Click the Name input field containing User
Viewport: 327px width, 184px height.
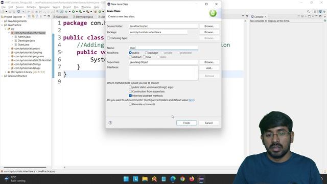[x=163, y=48]
